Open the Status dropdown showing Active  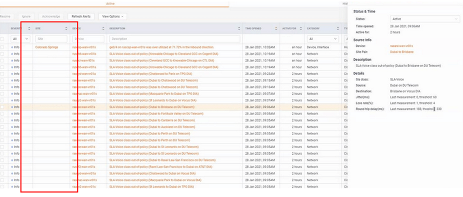coord(425,19)
